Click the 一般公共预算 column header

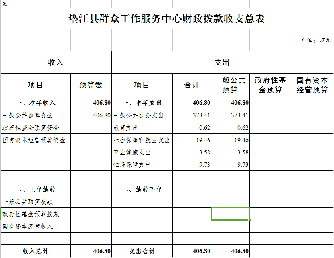(x=230, y=85)
